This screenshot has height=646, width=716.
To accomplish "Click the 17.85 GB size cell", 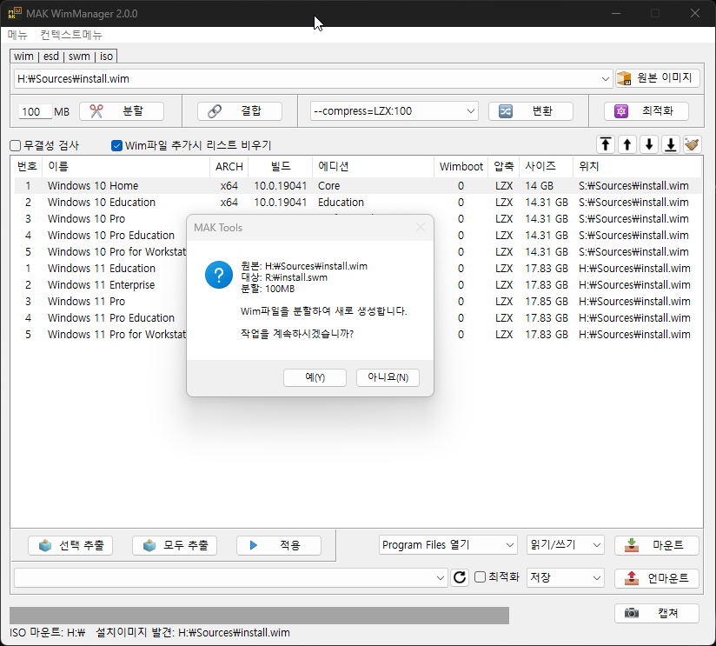I will coord(547,302).
